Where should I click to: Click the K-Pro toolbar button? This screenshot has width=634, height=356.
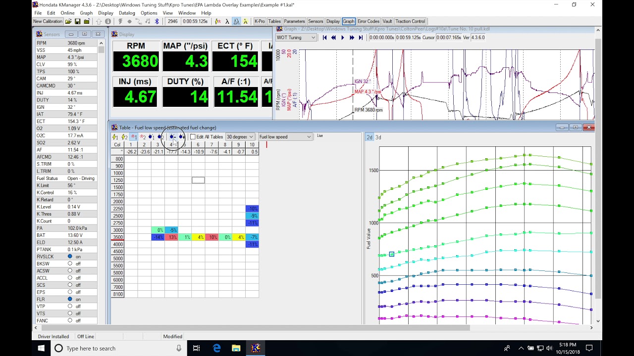(260, 21)
